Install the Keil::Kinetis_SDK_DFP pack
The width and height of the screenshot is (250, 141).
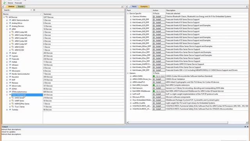coord(159,70)
